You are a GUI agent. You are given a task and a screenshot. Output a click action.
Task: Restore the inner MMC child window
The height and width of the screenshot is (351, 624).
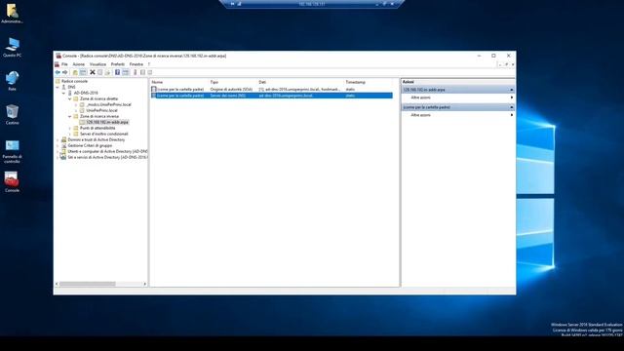506,64
